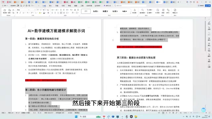
Task: Click the ribbon search box
Action: [130, 6]
